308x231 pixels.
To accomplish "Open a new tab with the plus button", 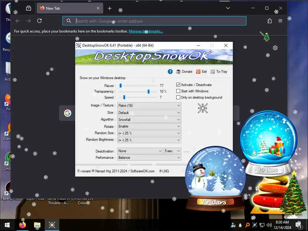I will pyautogui.click(x=110, y=8).
